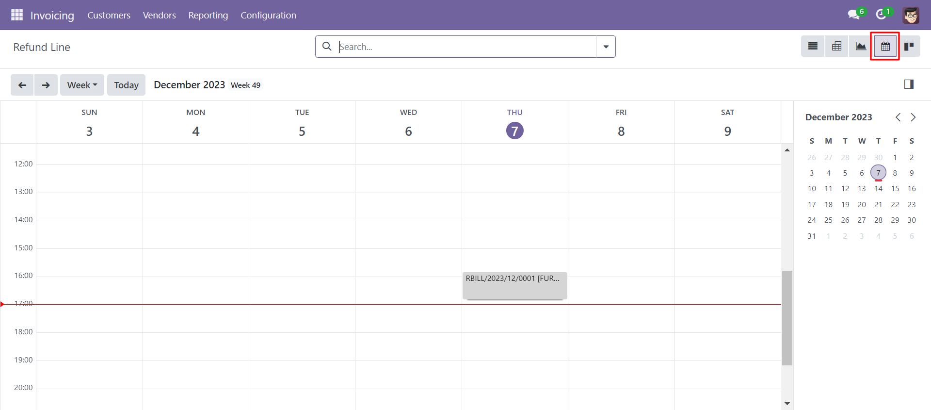
Task: Toggle the calendar side panel
Action: [x=909, y=84]
